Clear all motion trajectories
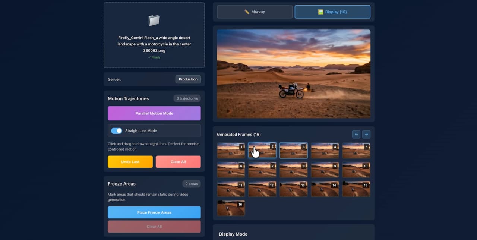477x240 pixels. (x=178, y=161)
